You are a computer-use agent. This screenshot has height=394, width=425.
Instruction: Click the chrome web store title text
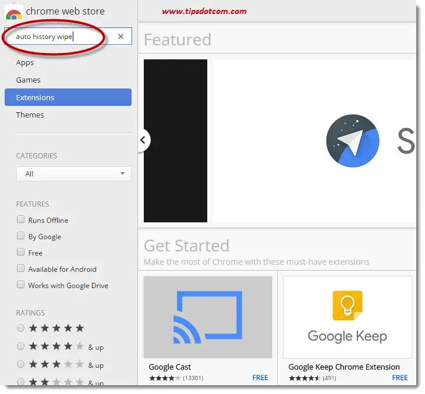point(65,11)
